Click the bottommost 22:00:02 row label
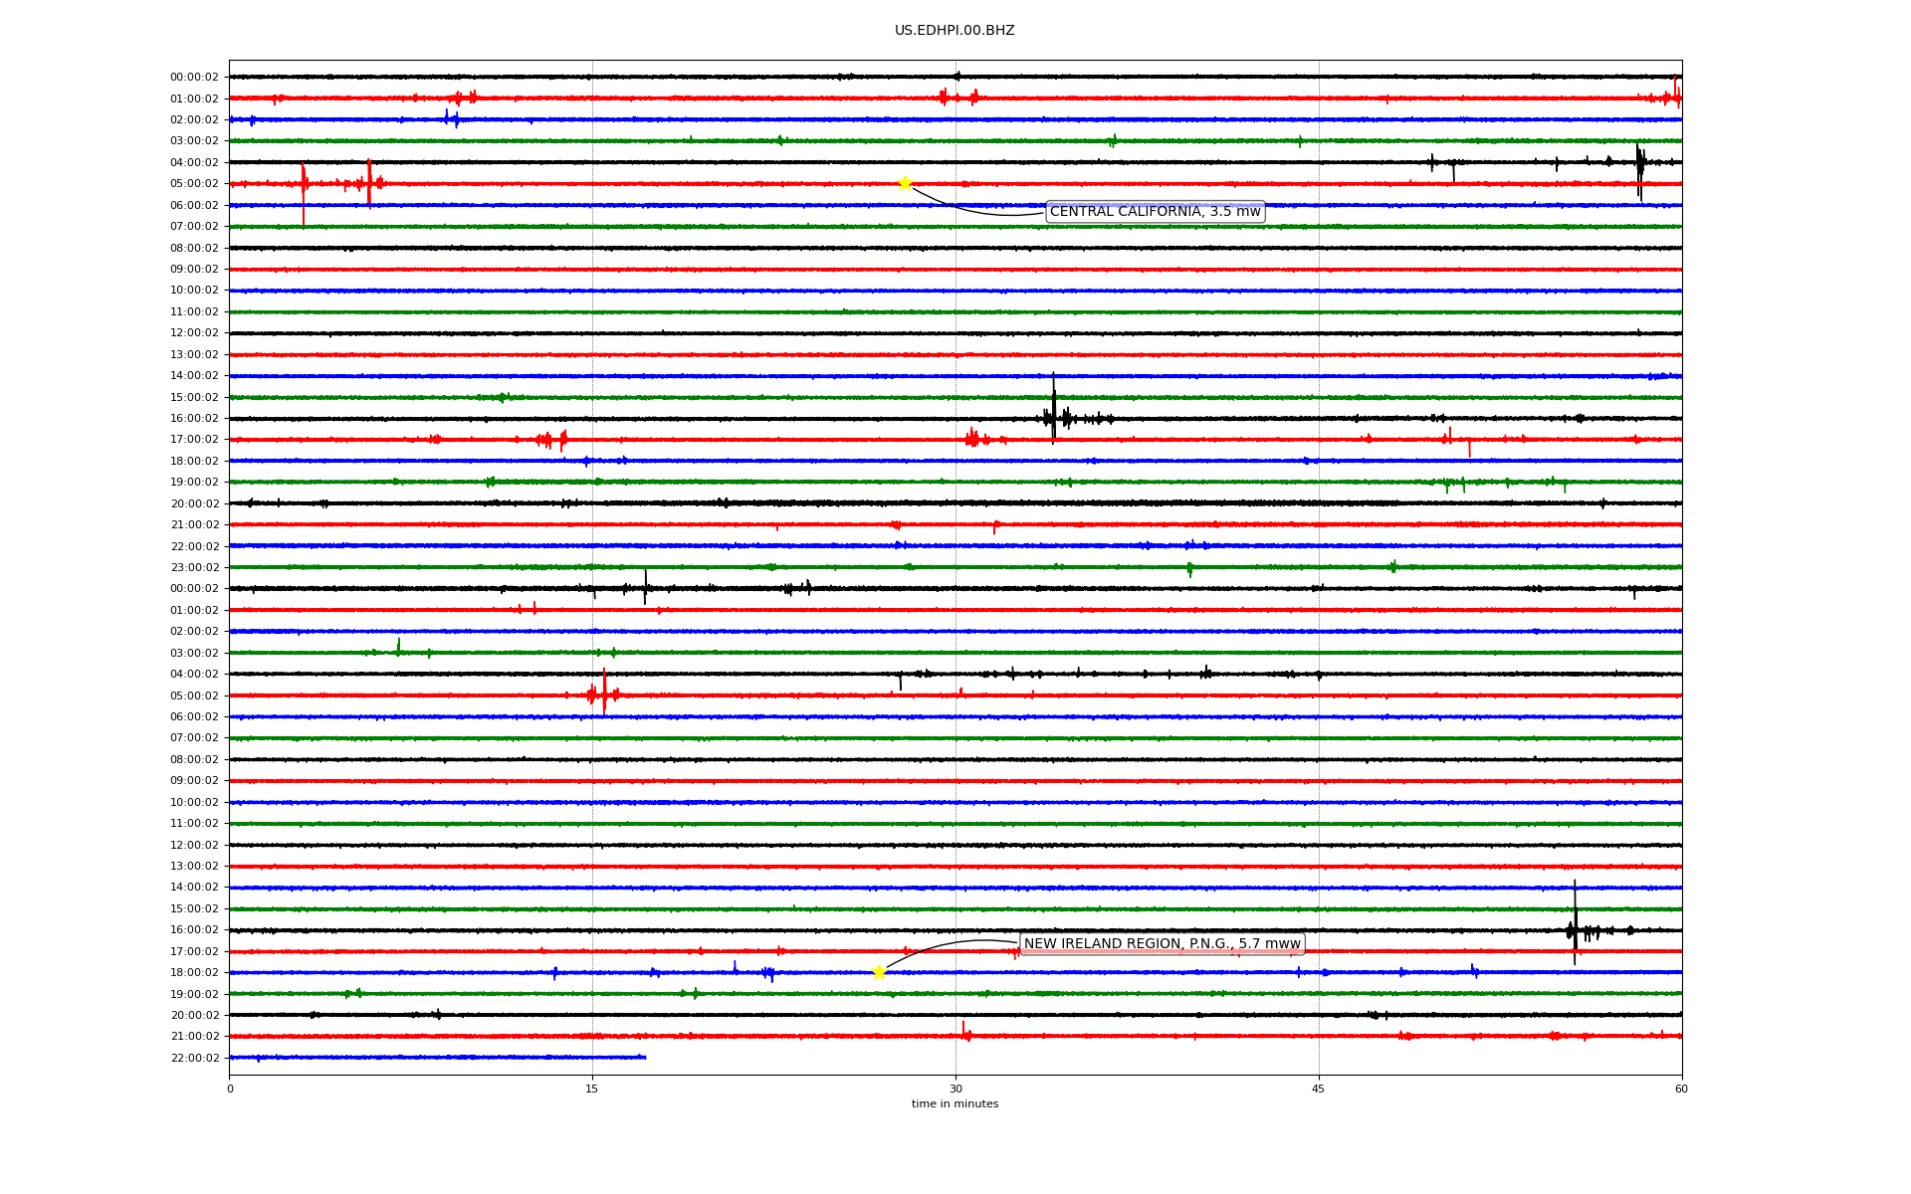This screenshot has width=1911, height=1194. 194,1058
